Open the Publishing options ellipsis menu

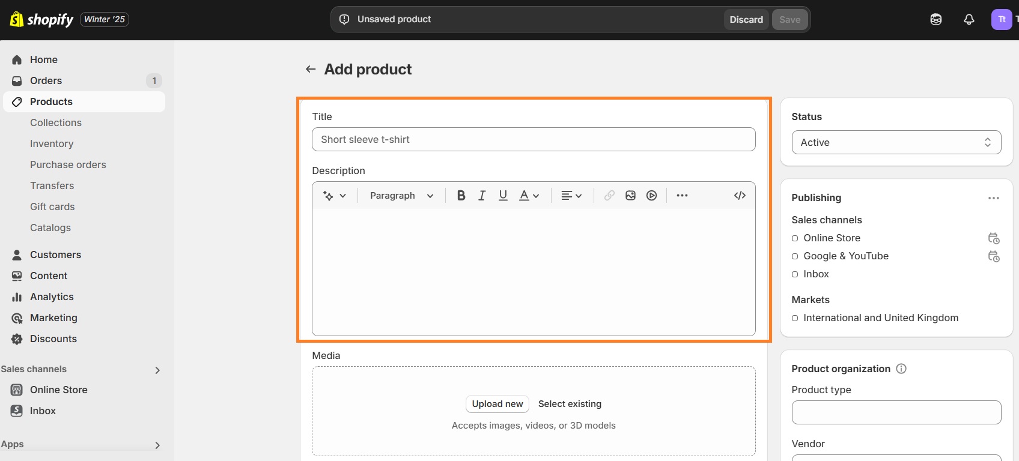[994, 198]
